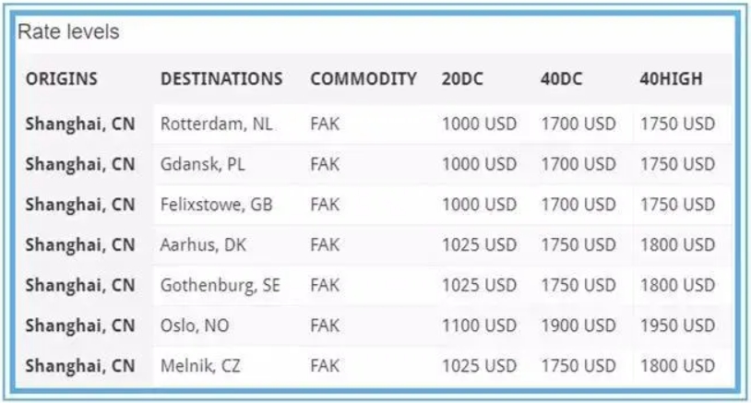The height and width of the screenshot is (403, 751).
Task: Select the Aarhus, DK destination cell
Action: click(x=203, y=244)
